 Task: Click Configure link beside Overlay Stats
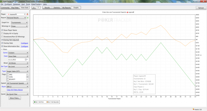[x=25, y=43]
